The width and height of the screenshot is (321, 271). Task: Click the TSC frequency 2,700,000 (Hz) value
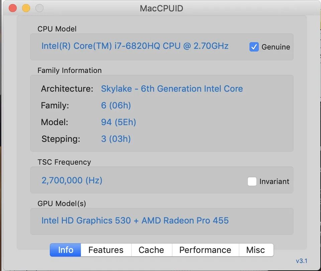coord(72,180)
